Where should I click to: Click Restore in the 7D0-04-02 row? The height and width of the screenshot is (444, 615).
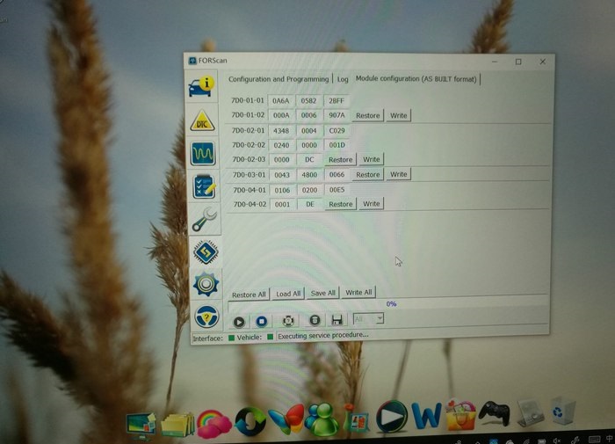coord(341,204)
